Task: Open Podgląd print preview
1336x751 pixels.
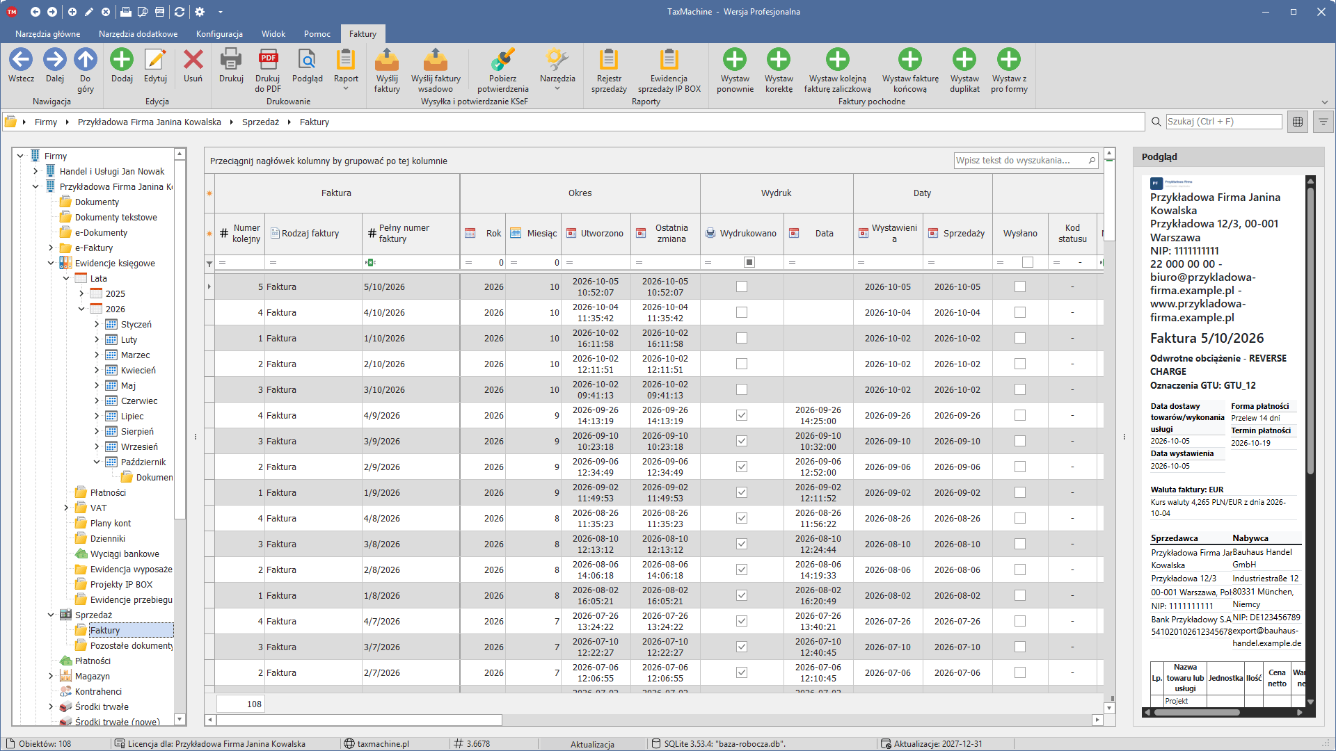Action: tap(307, 60)
